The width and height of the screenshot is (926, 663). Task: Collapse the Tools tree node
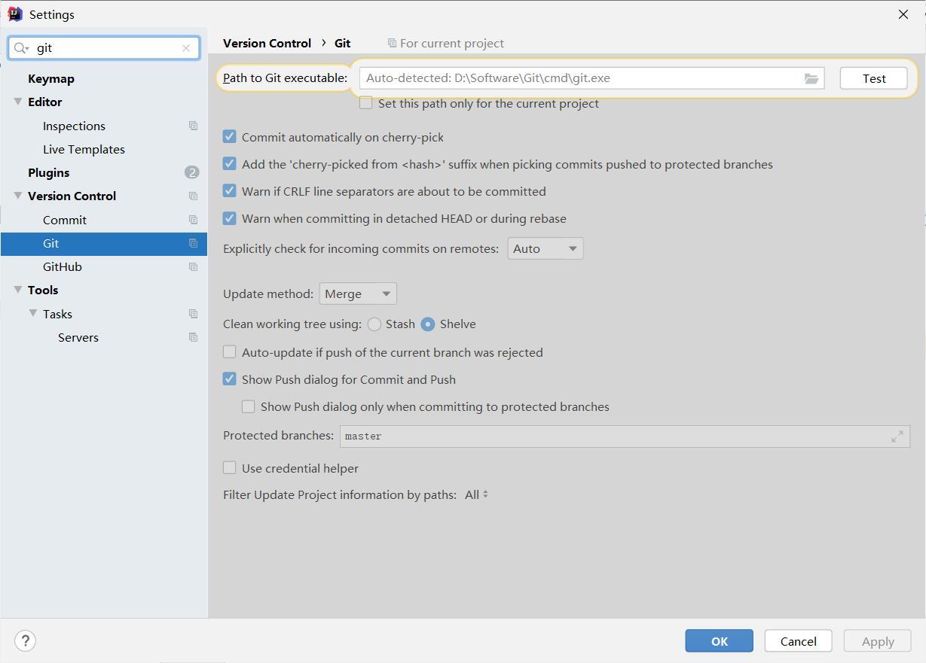[18, 290]
